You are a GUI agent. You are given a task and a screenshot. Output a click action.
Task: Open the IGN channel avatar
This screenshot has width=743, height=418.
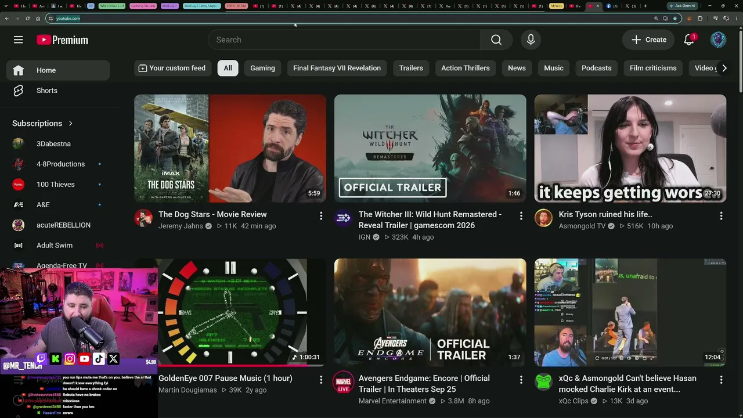[344, 218]
